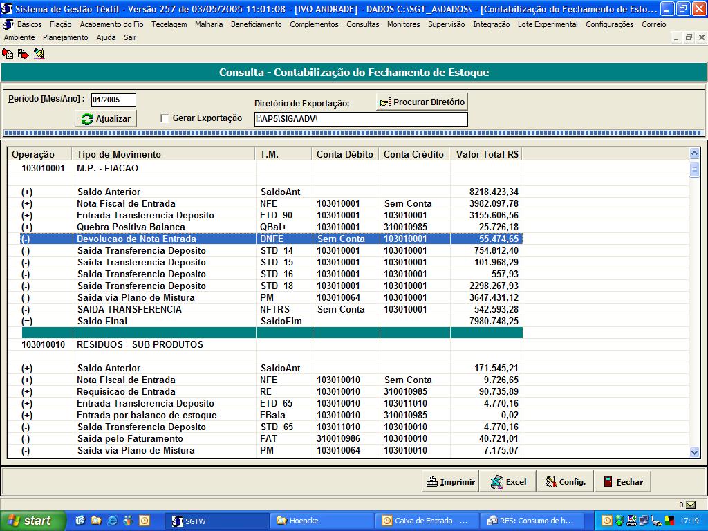This screenshot has width=708, height=531.
Task: Open the Tecelagem menu
Action: (169, 24)
